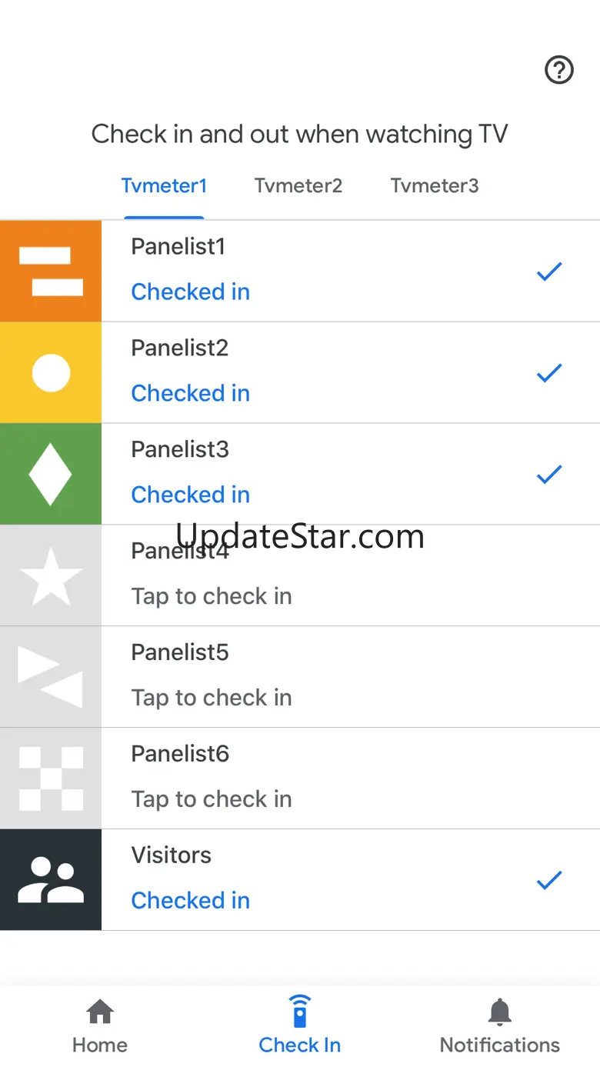Check in Panelist5 via 'Tap to check in'

click(x=212, y=698)
